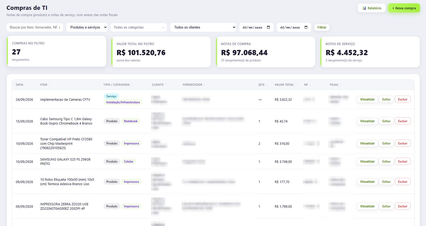The image size is (426, 226).
Task: Visualizar the Impressora Zebra ZD220 entry
Action: tap(367, 206)
